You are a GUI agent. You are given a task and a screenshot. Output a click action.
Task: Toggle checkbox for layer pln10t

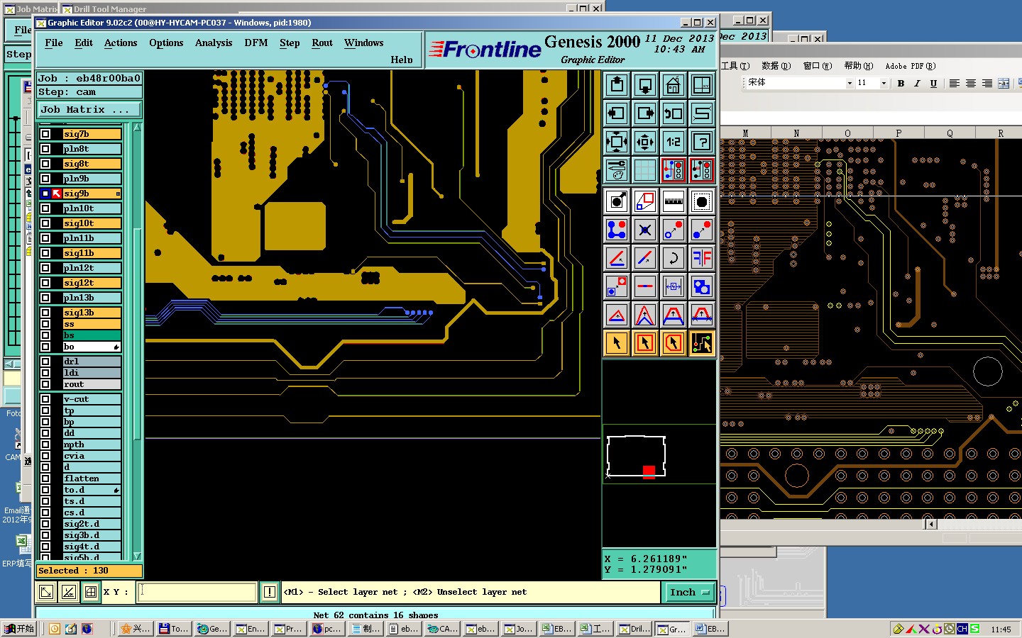pos(45,208)
